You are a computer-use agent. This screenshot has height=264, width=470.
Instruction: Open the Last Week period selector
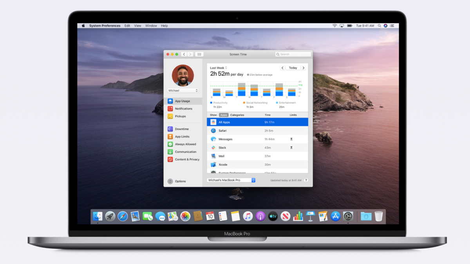(218, 67)
